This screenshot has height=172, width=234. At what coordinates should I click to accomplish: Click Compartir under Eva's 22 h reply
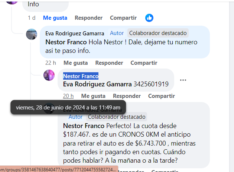144,63
